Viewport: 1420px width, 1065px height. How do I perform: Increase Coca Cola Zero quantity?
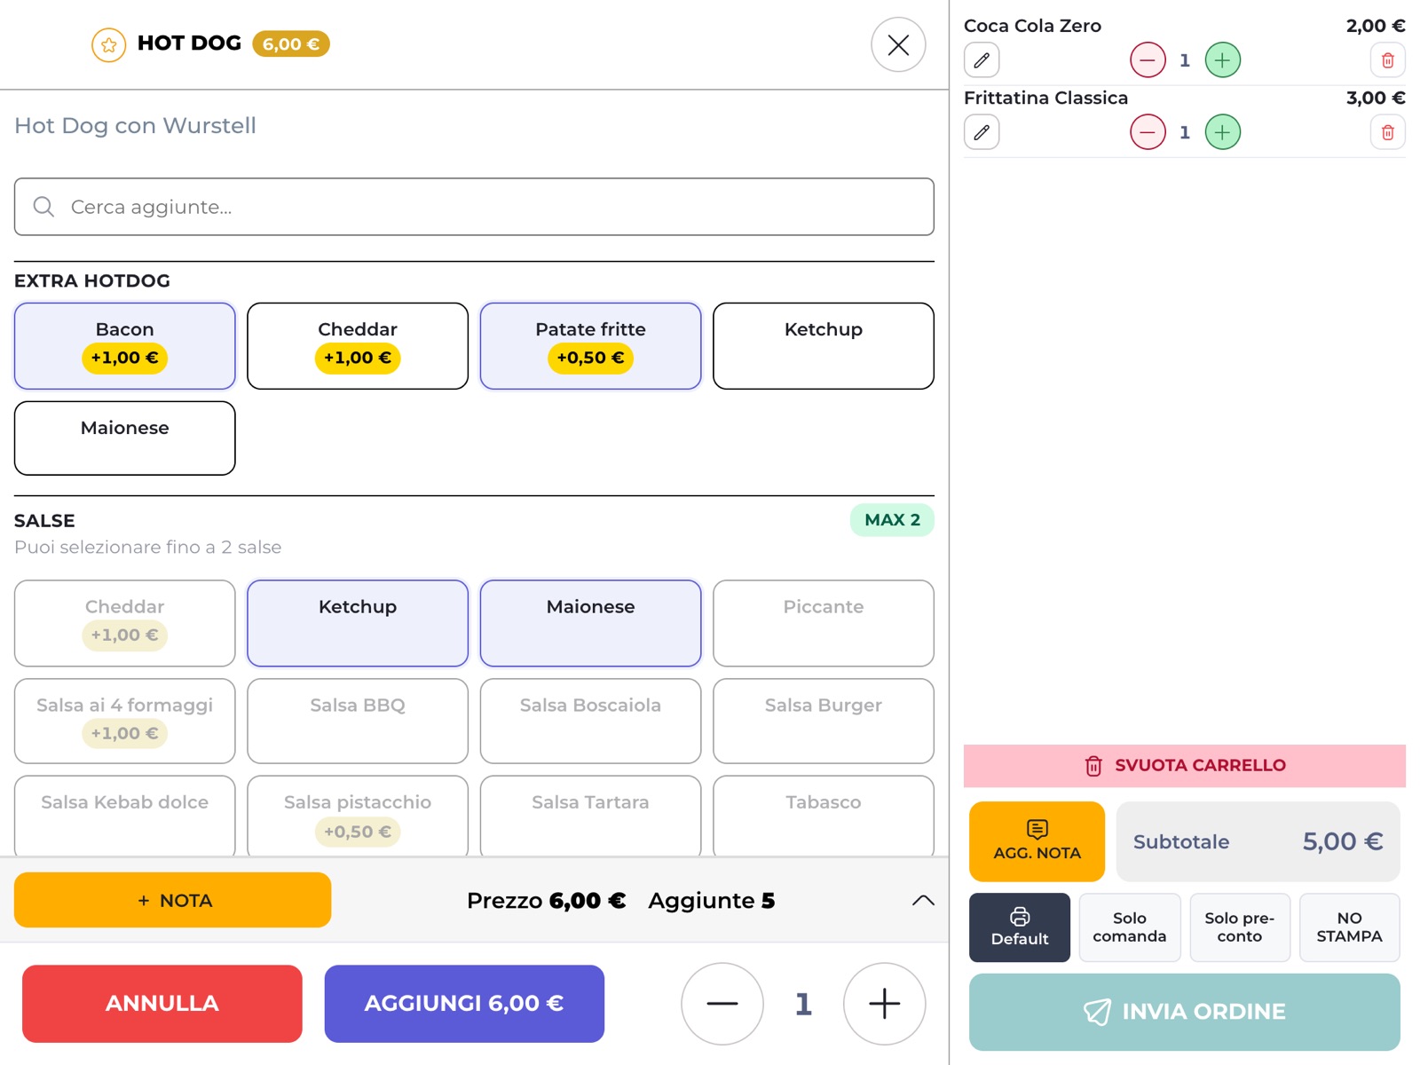click(1223, 60)
